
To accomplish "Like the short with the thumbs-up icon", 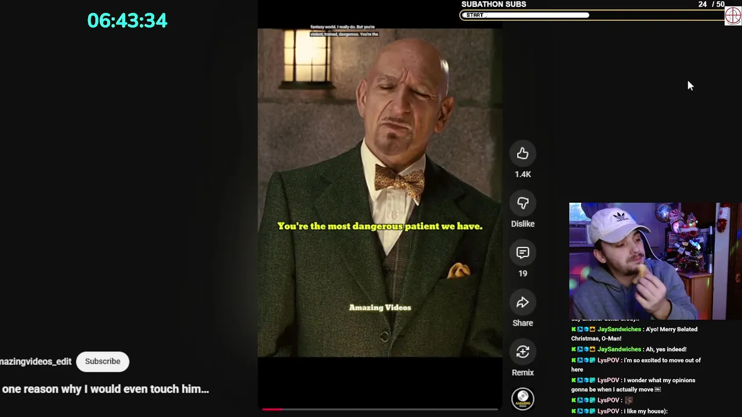I will pyautogui.click(x=523, y=153).
